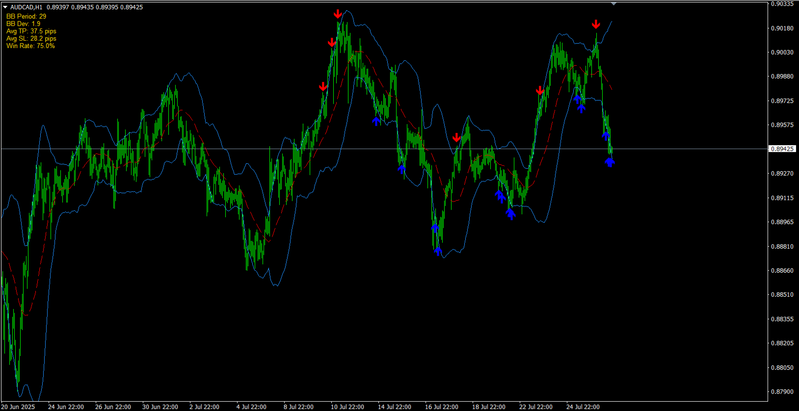
Task: Click the '22 Jul 22:00' time label
Action: [536, 407]
